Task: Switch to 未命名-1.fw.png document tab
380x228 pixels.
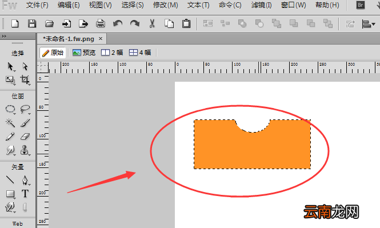Action: 69,39
